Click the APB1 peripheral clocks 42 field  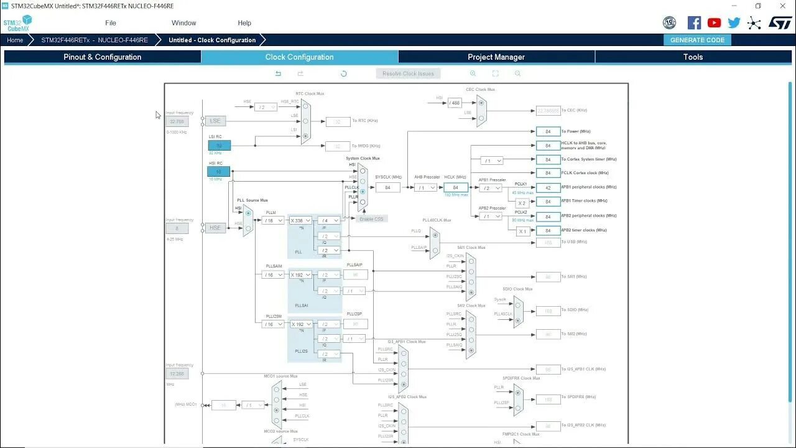(548, 187)
